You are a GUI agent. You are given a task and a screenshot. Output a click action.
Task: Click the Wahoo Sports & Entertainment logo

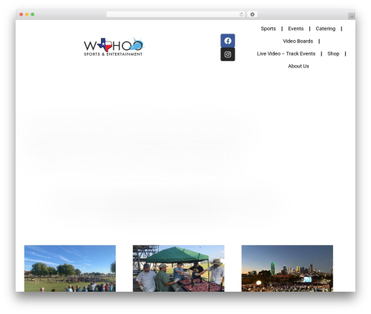point(114,47)
